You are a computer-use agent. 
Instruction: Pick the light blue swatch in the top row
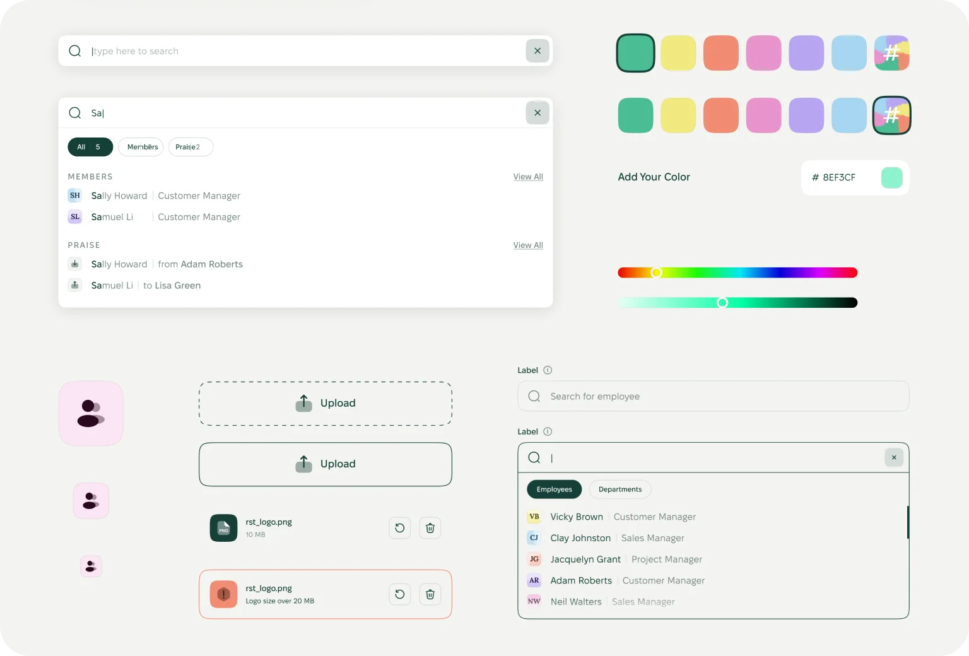849,53
